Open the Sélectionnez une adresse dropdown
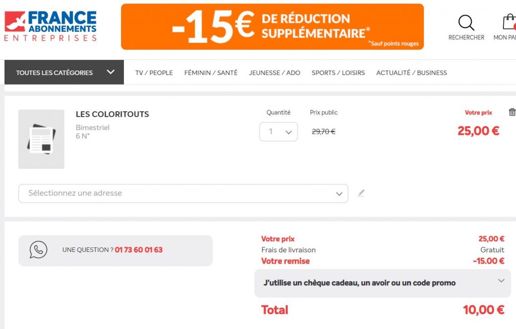This screenshot has width=516, height=329. coord(183,193)
